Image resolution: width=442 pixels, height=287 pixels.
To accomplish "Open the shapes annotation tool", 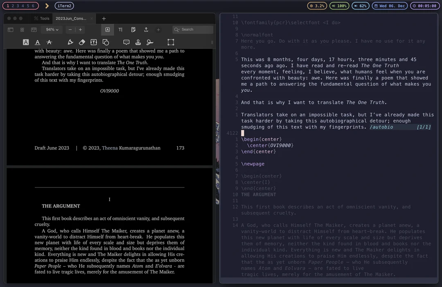I will coord(106,42).
